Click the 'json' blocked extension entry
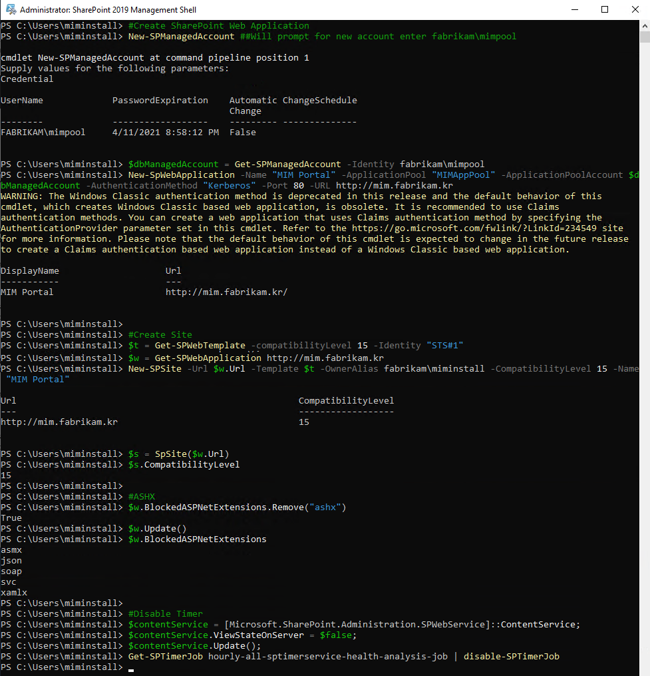The width and height of the screenshot is (650, 676). [x=11, y=561]
